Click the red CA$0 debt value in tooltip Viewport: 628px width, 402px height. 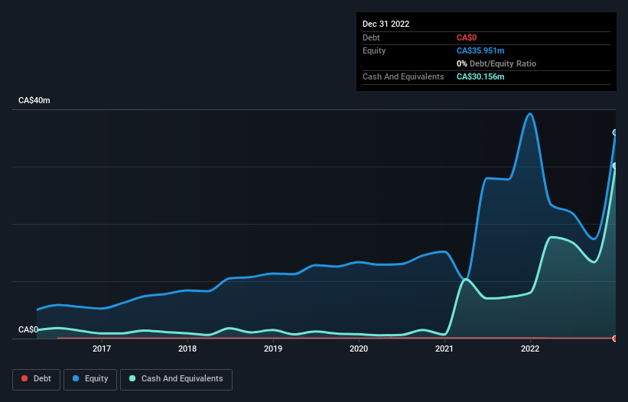tap(467, 37)
